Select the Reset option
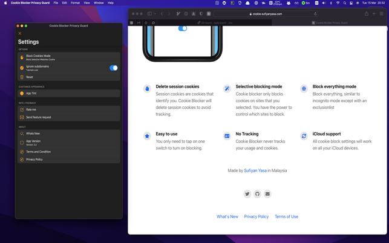389x243 pixels. point(69,77)
